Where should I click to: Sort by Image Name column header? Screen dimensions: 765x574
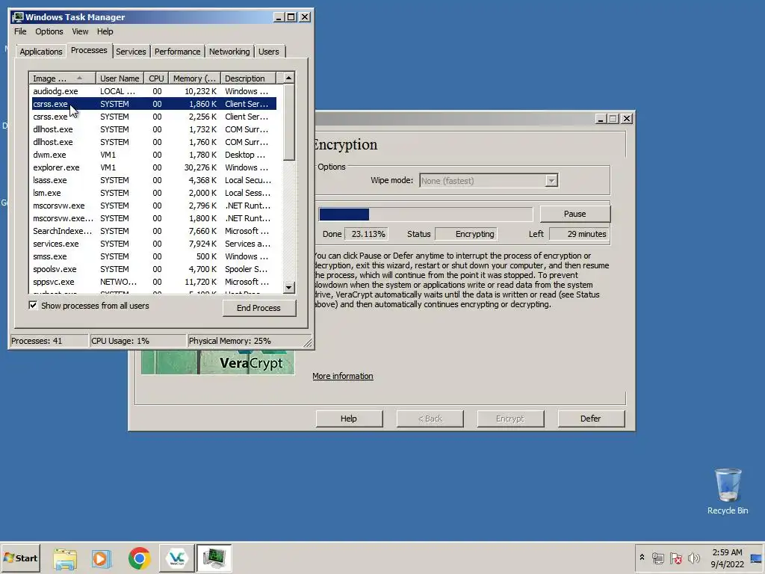(62, 78)
